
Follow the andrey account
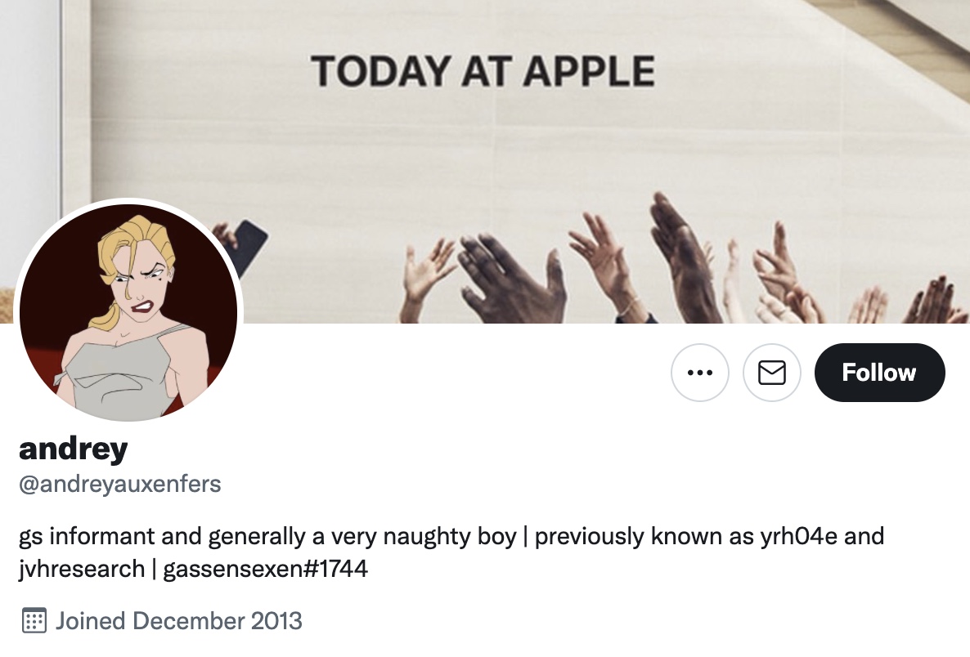879,373
